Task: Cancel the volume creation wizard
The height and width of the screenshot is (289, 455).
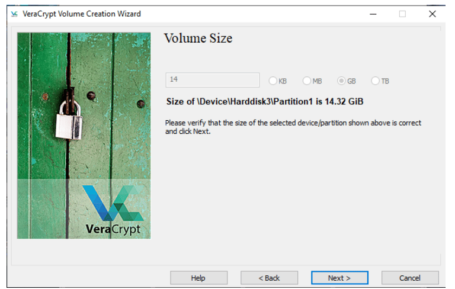Action: click(410, 278)
